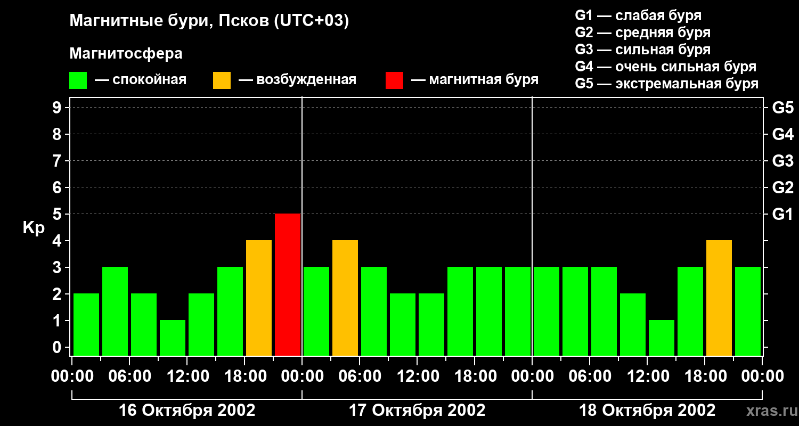Screen dimensions: 799x426
Task: Click the '06:00' time label above '17 Октября 2002'
Action: (360, 376)
